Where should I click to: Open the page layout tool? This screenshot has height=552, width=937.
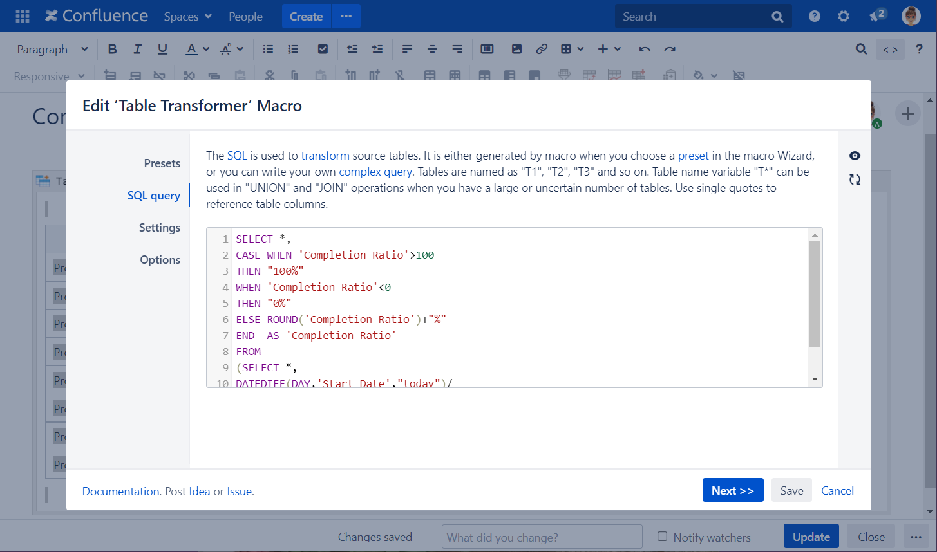click(x=487, y=49)
